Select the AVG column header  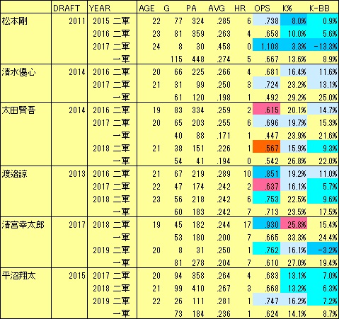point(217,8)
